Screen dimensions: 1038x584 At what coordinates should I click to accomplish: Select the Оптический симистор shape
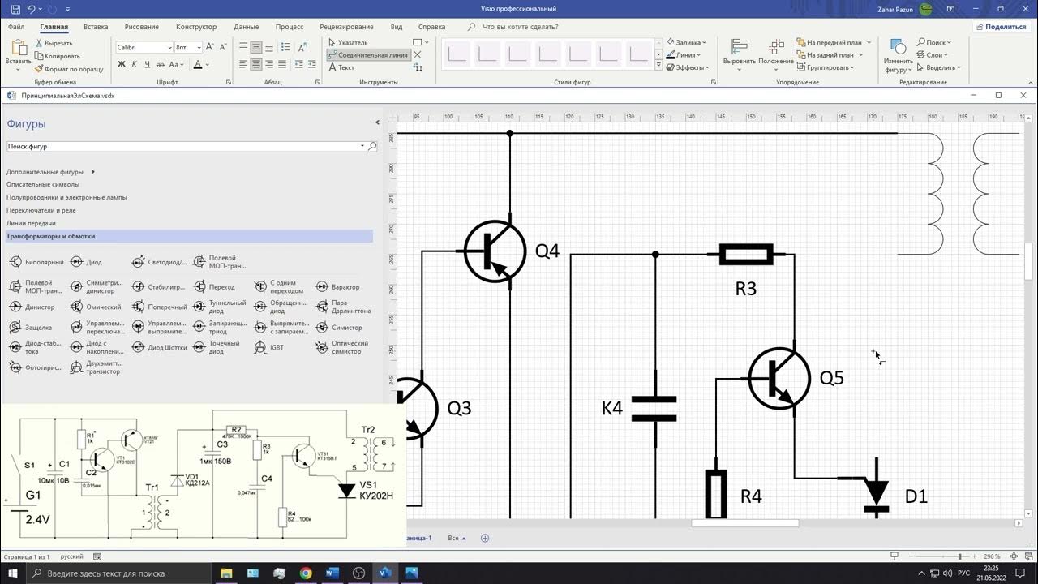(x=341, y=347)
